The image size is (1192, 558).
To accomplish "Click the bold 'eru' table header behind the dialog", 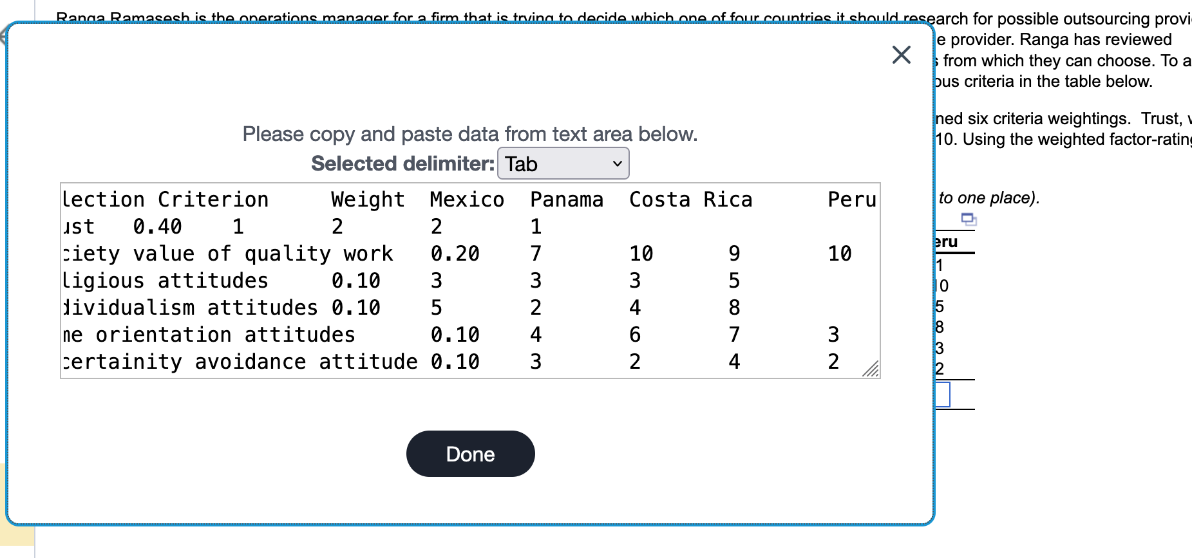I will pos(946,242).
